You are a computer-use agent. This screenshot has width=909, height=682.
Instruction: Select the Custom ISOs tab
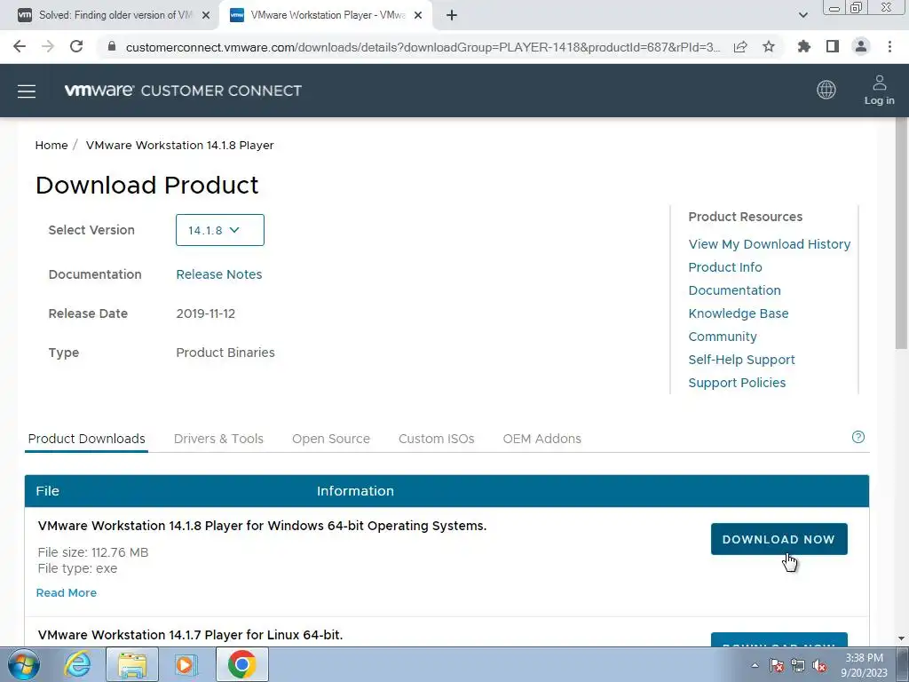pos(437,439)
